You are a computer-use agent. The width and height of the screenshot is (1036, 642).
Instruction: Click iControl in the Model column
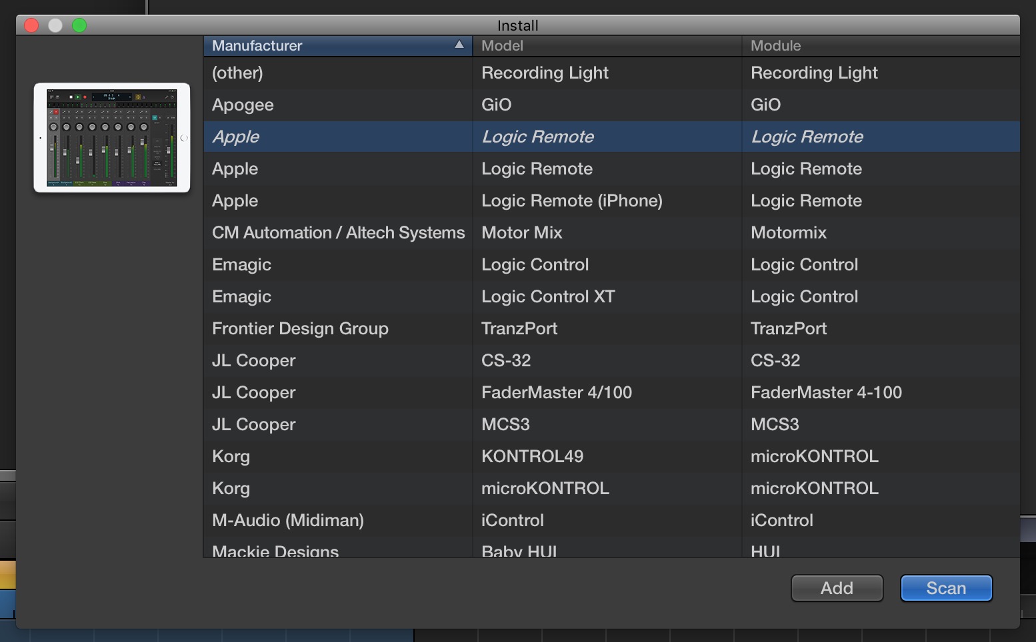click(x=513, y=520)
